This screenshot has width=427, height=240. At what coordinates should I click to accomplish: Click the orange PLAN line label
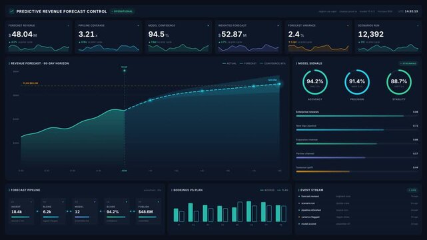point(31,83)
